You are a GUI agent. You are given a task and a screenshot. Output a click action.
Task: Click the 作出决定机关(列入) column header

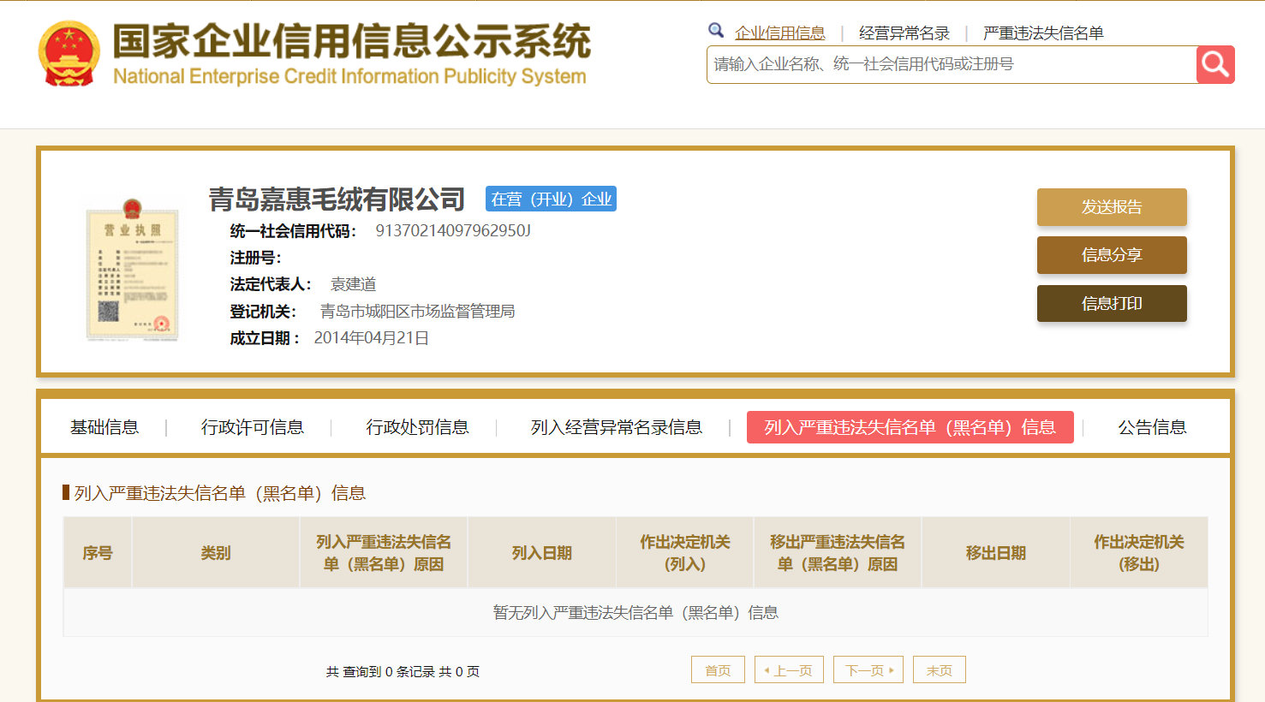pyautogui.click(x=685, y=552)
